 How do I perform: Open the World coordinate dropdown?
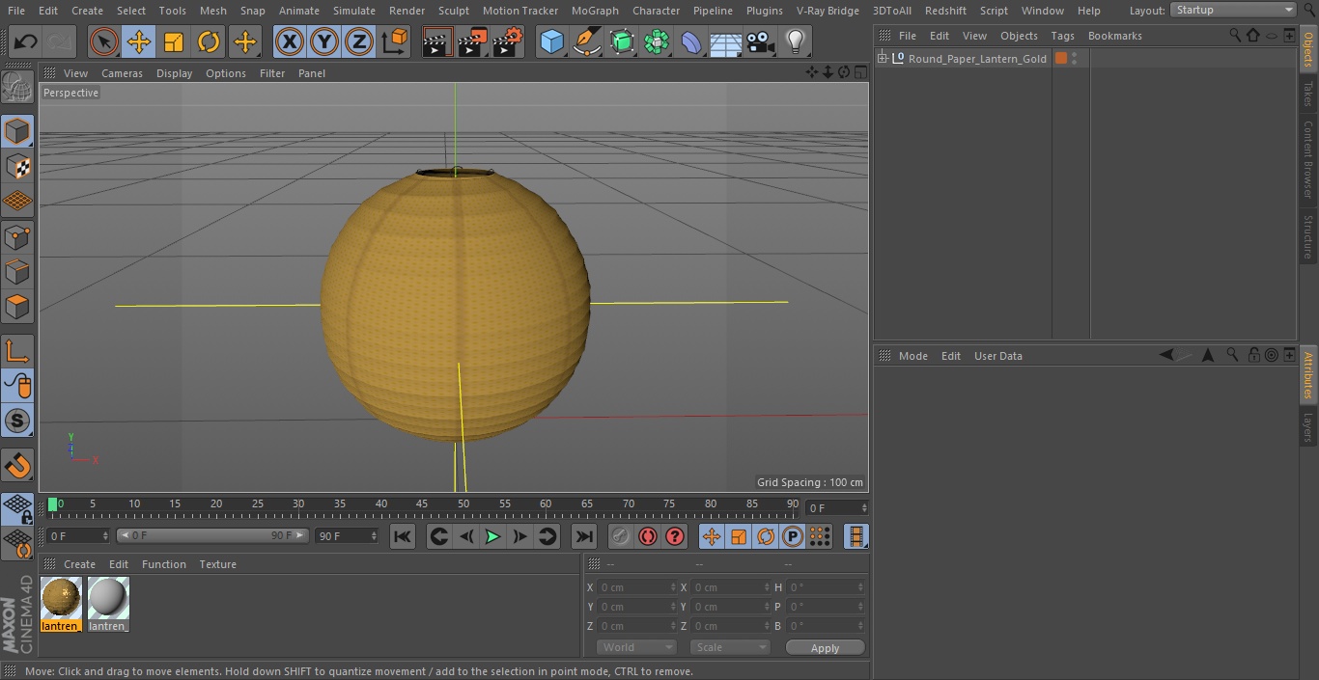click(x=635, y=647)
